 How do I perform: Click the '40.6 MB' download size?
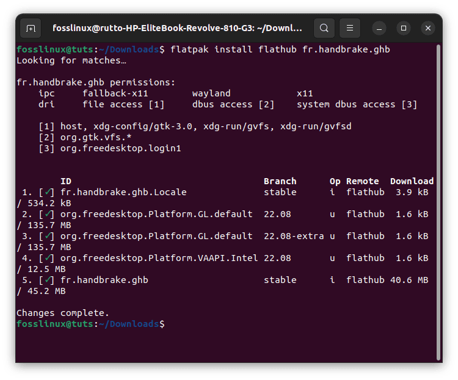pyautogui.click(x=409, y=280)
